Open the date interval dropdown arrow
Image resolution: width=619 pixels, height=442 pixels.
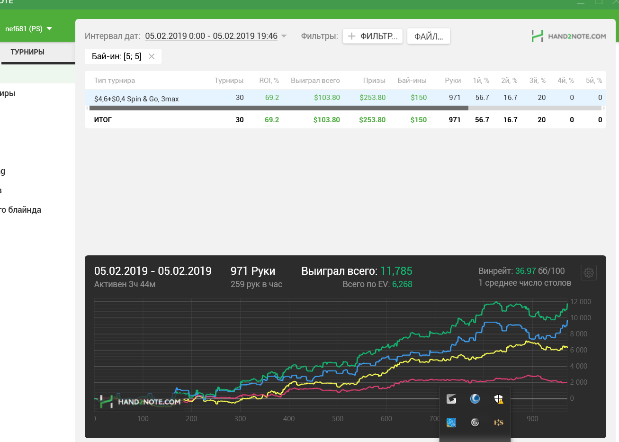(284, 36)
